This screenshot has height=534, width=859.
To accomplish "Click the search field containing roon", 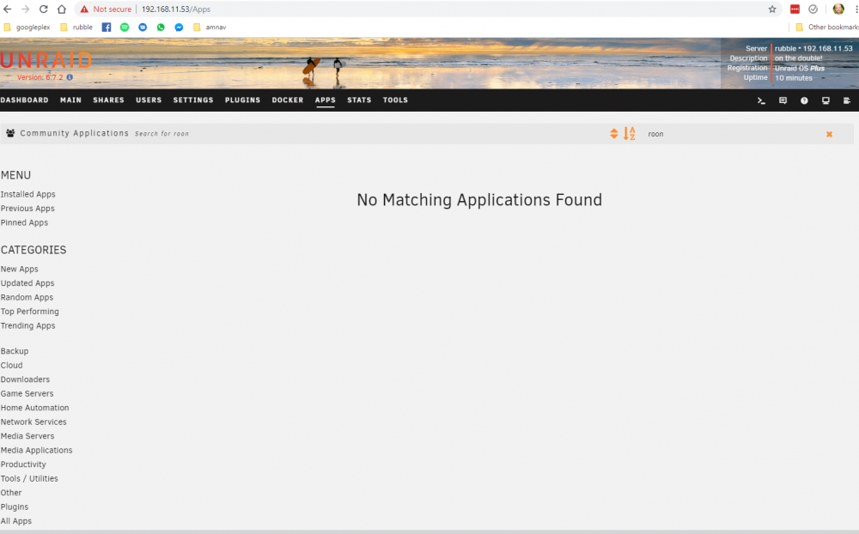I will 731,134.
